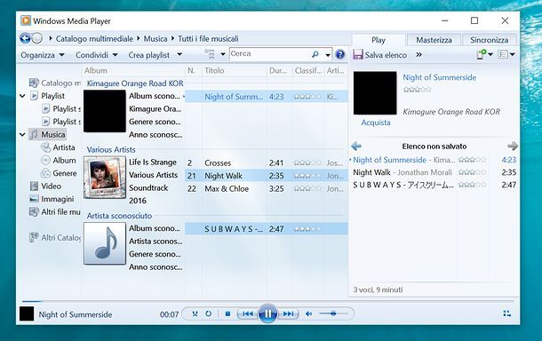Screen dimensions: 542x341
Task: Click the search magnifier icon
Action: point(315,54)
